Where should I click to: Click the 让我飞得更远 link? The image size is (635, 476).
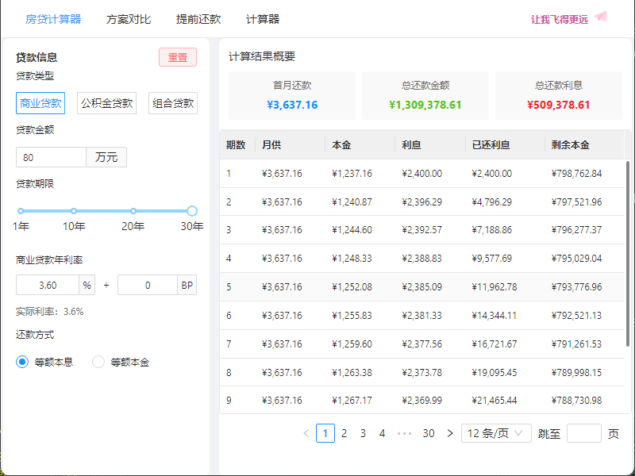coord(560,19)
